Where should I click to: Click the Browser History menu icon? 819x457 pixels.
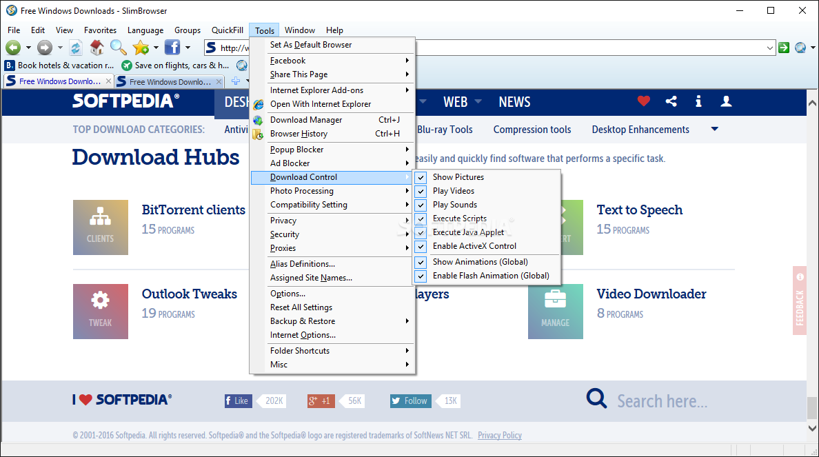[258, 134]
